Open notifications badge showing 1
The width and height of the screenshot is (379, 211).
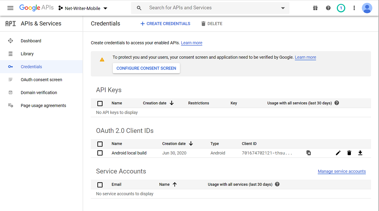click(341, 8)
